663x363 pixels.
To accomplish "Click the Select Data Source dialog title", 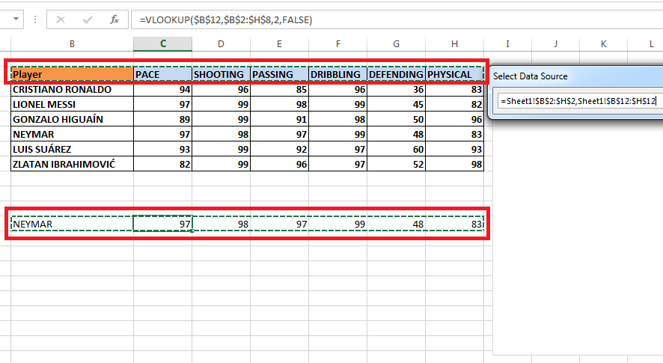I will click(x=531, y=76).
